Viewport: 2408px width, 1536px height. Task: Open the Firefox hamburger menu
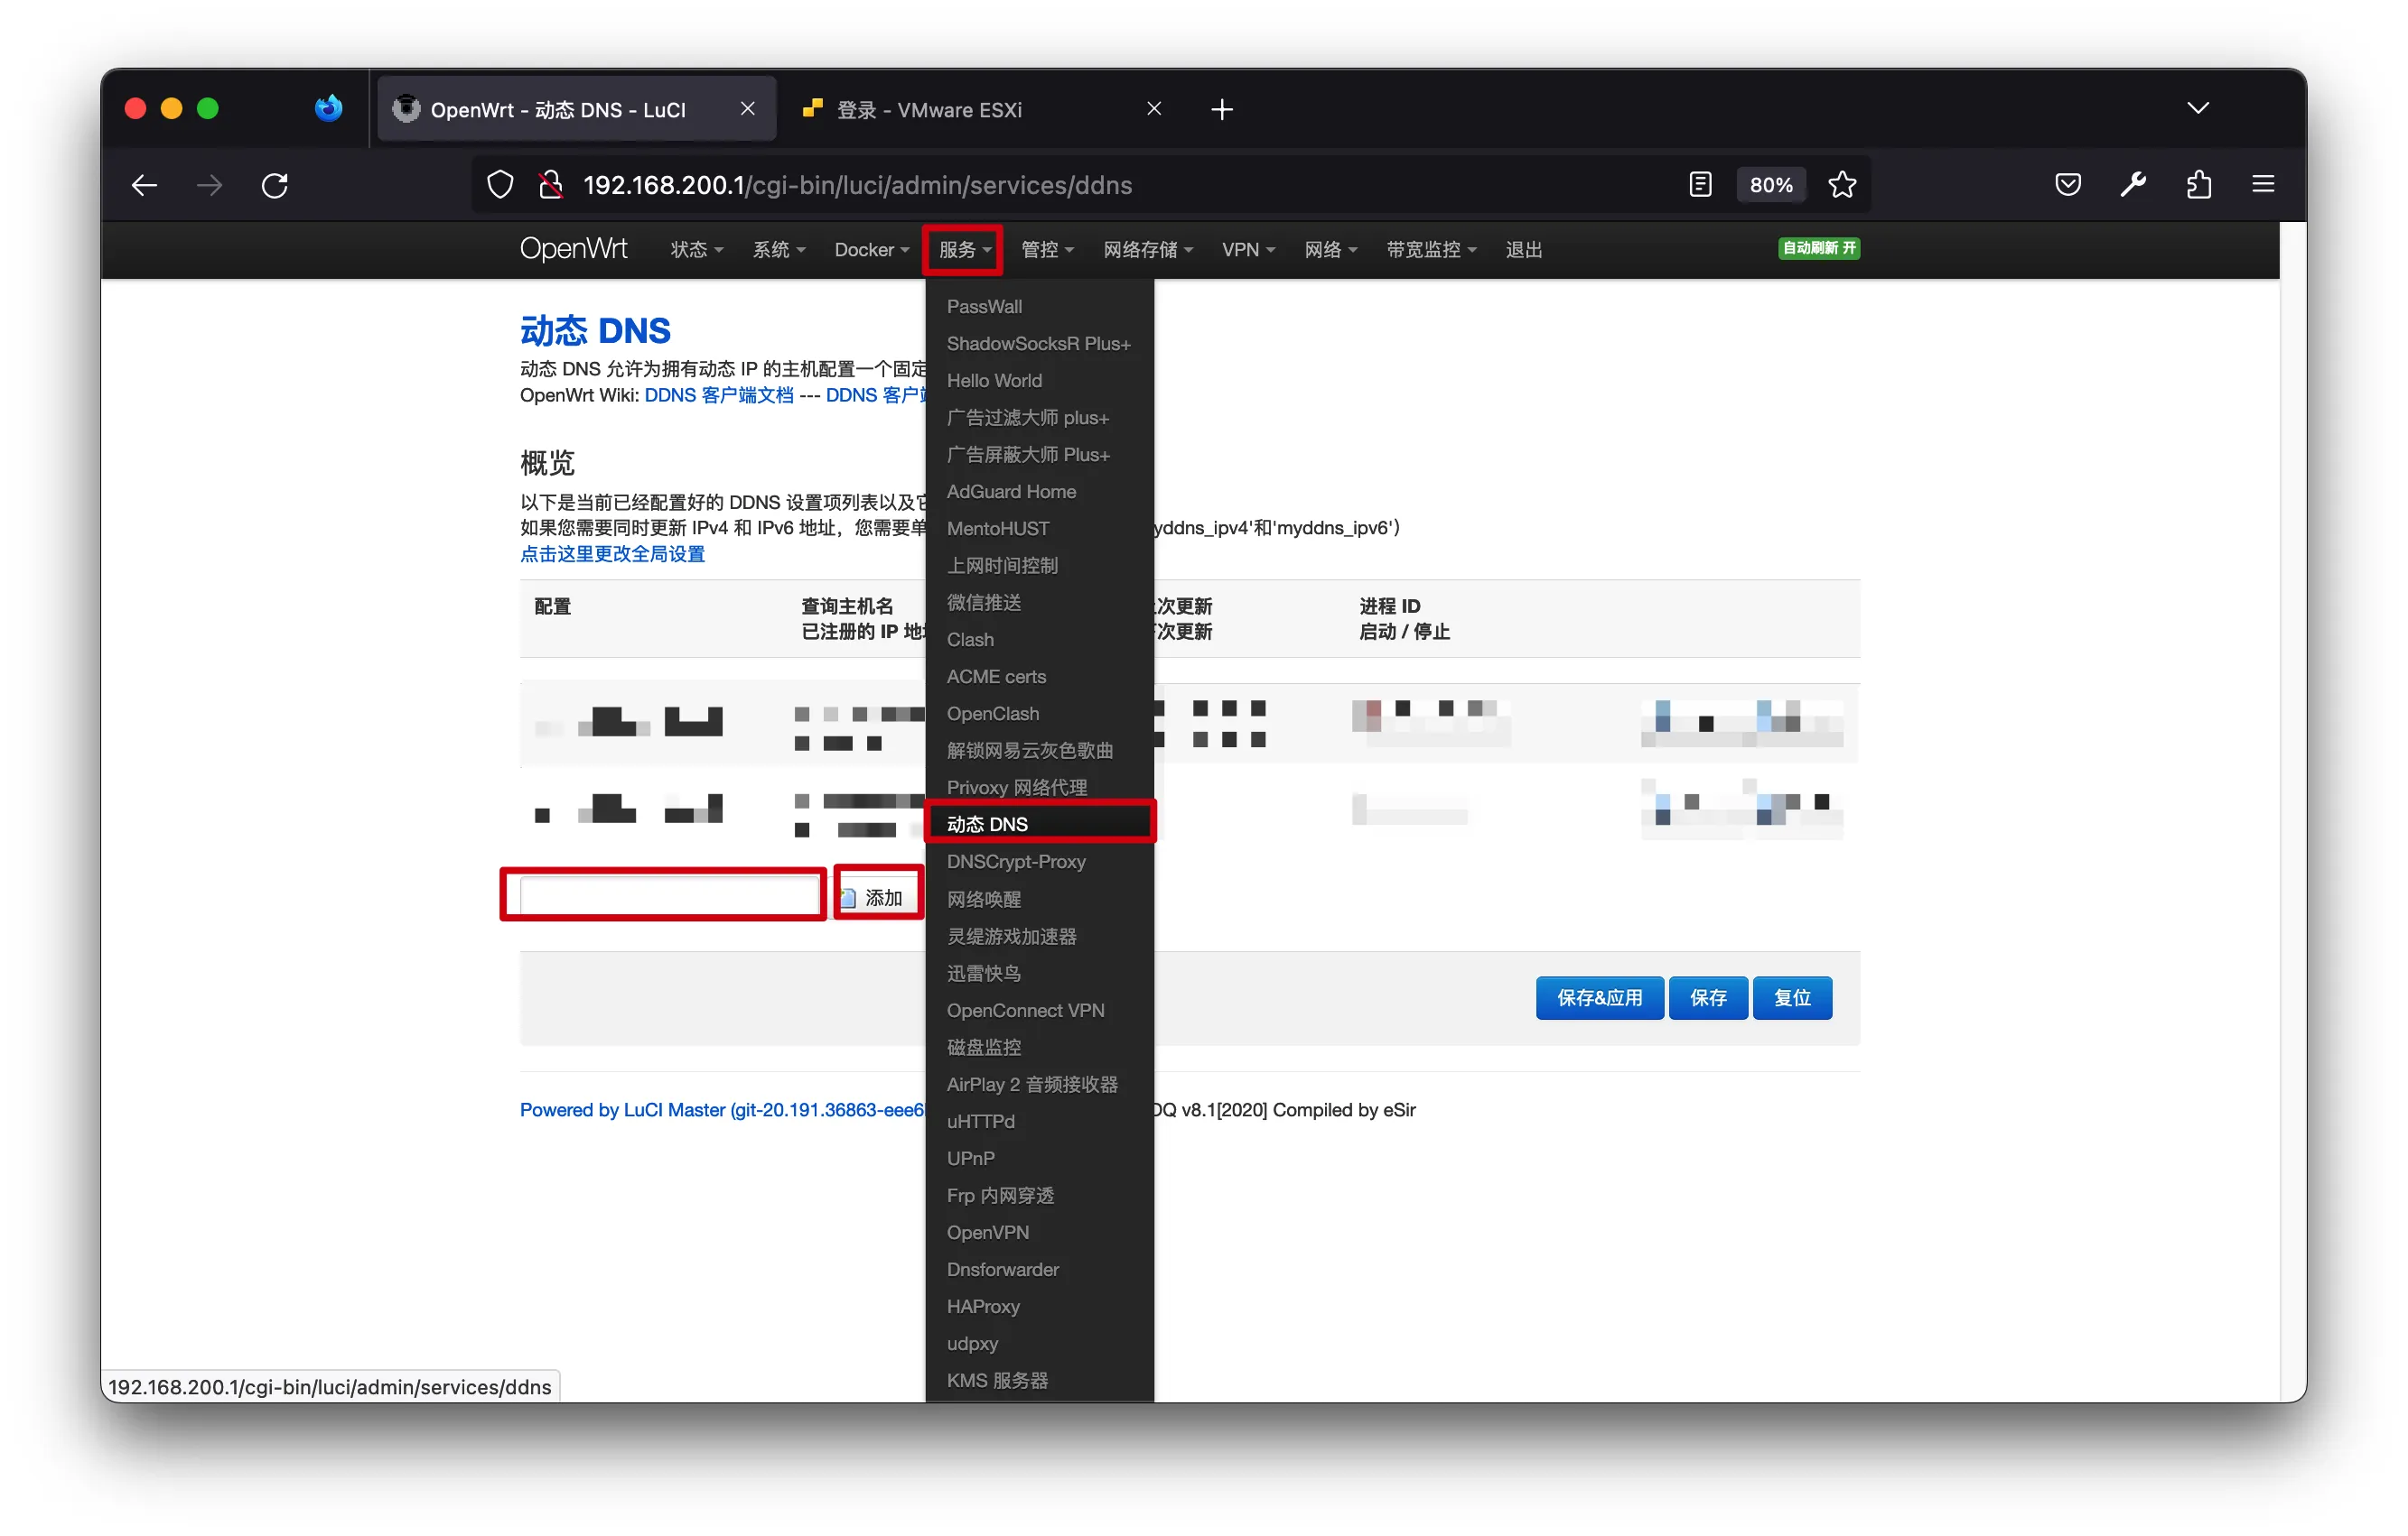(x=2263, y=185)
